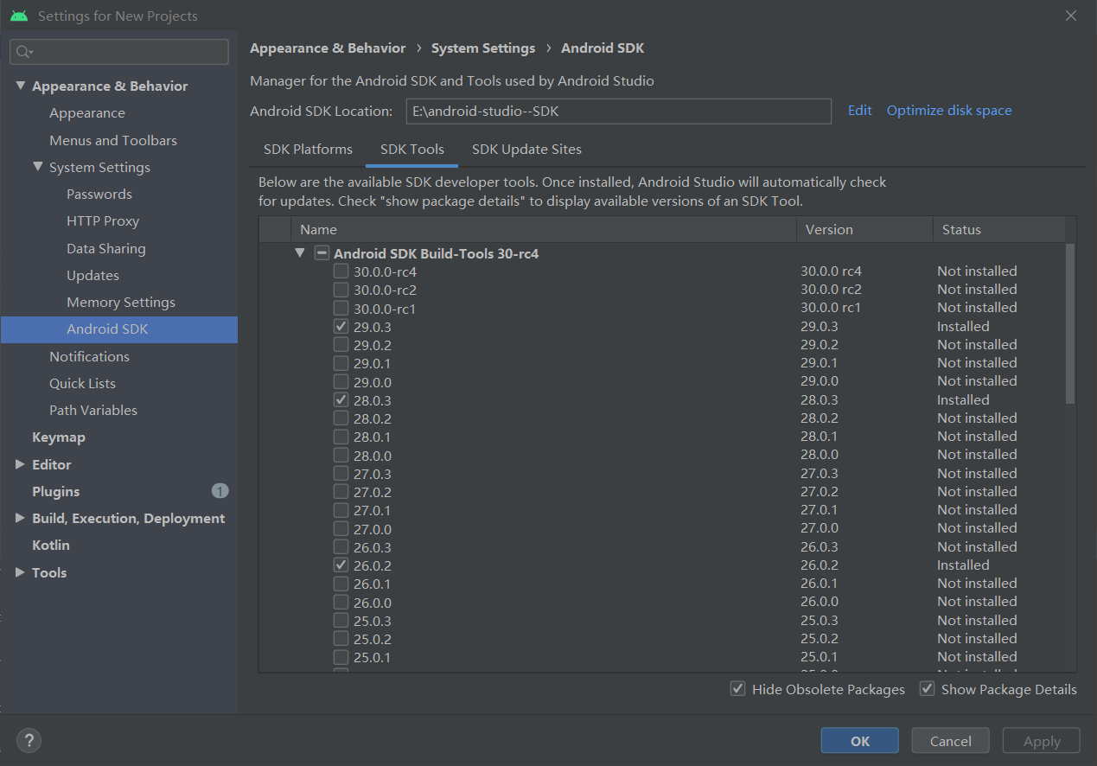Click the OK button

click(860, 741)
